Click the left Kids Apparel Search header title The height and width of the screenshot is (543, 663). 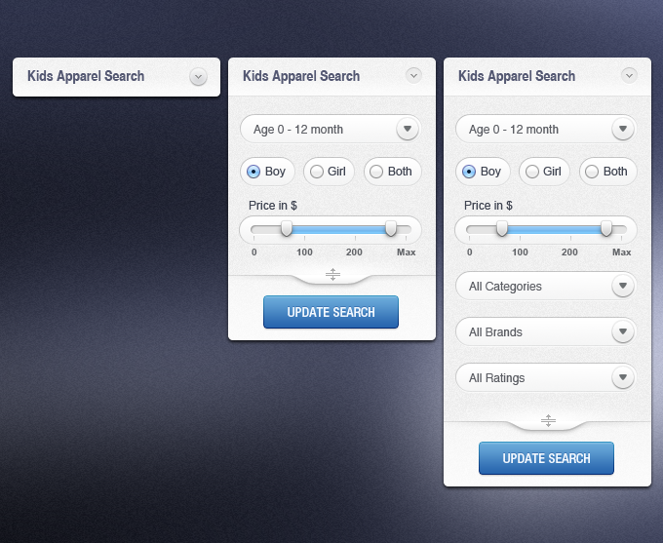pos(86,76)
